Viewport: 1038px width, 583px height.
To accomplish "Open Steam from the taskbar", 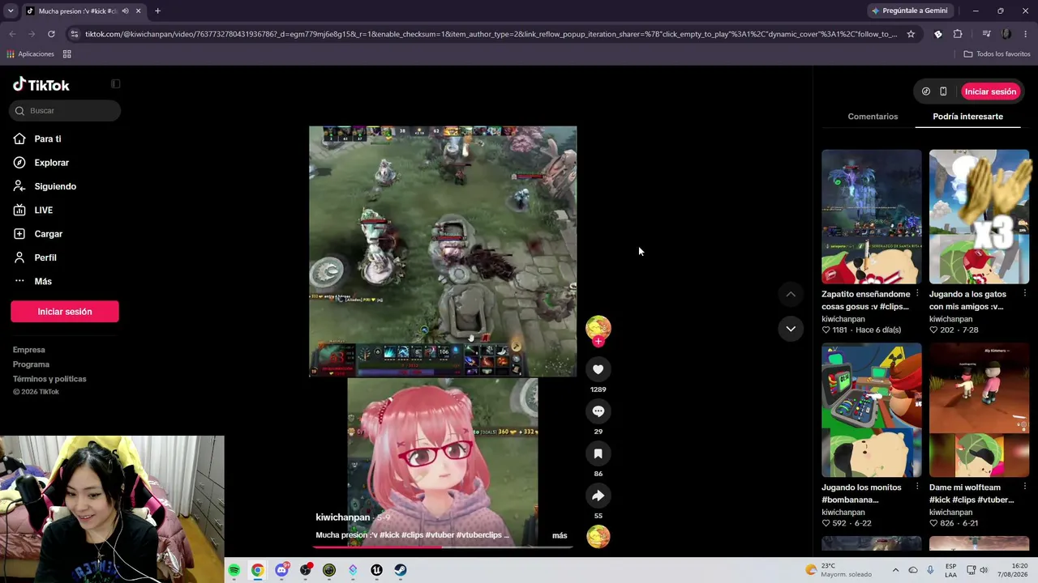I will [401, 570].
